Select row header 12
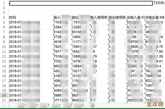Viewport: 165px width, 109px height. 4,57
